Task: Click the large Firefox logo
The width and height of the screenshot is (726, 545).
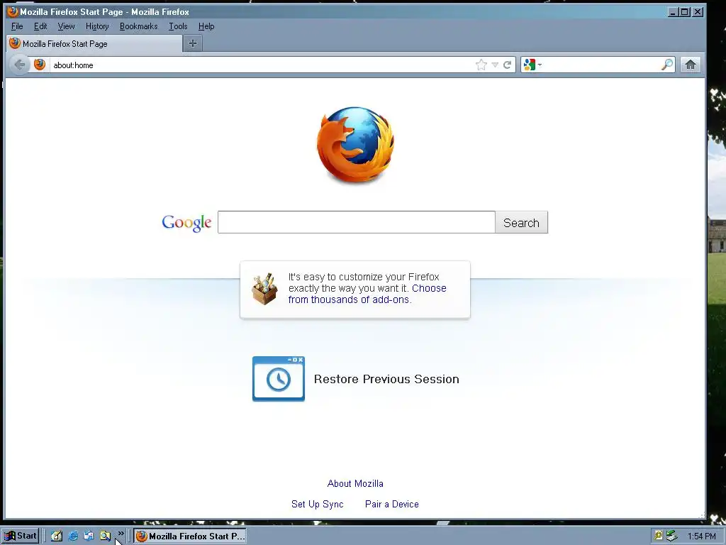Action: (356, 145)
